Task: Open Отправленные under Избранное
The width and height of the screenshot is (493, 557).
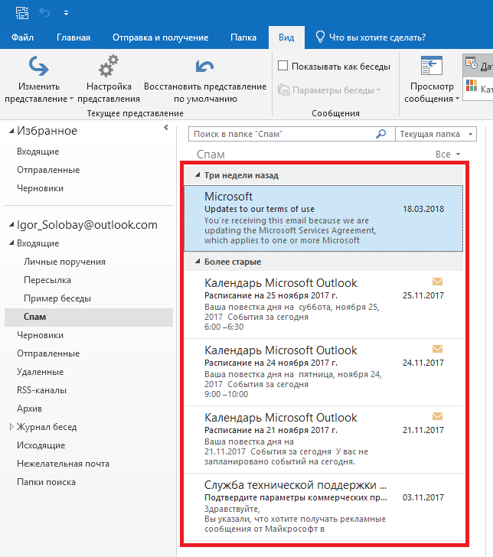Action: pos(48,170)
